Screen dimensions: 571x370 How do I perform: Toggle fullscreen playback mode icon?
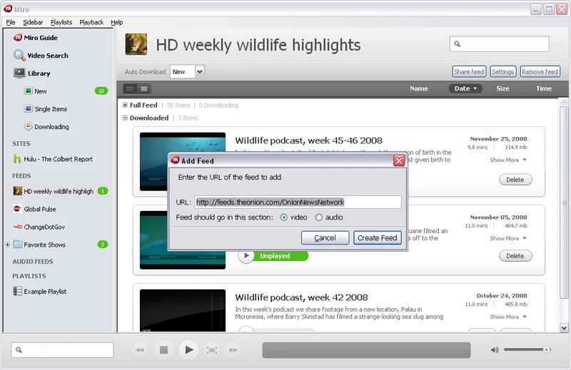pyautogui.click(x=212, y=349)
